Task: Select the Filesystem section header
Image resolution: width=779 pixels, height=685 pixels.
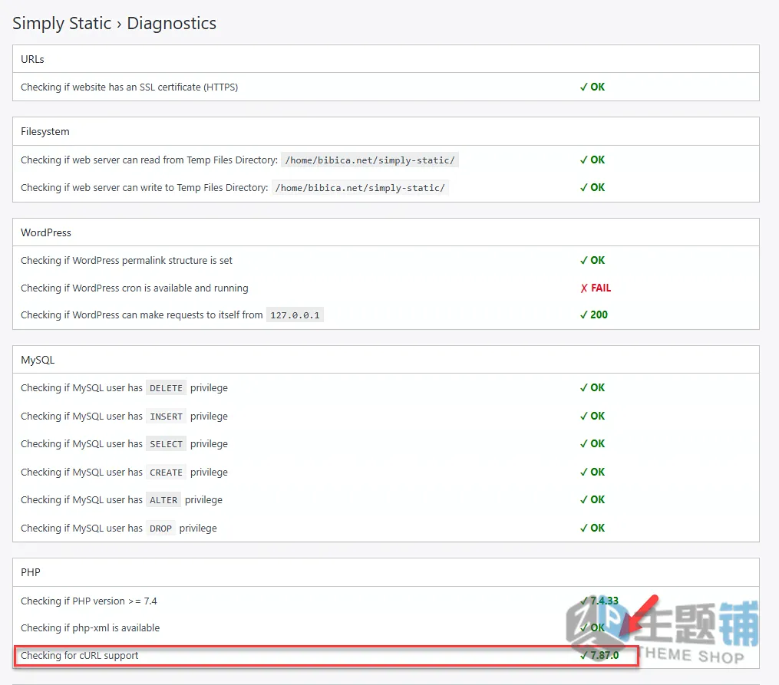Action: coord(386,131)
